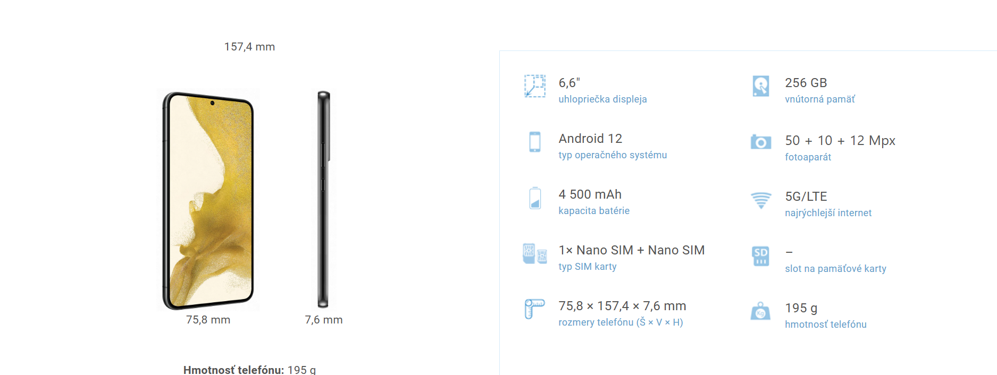
Task: Click the SD memory card icon
Action: [x=761, y=256]
